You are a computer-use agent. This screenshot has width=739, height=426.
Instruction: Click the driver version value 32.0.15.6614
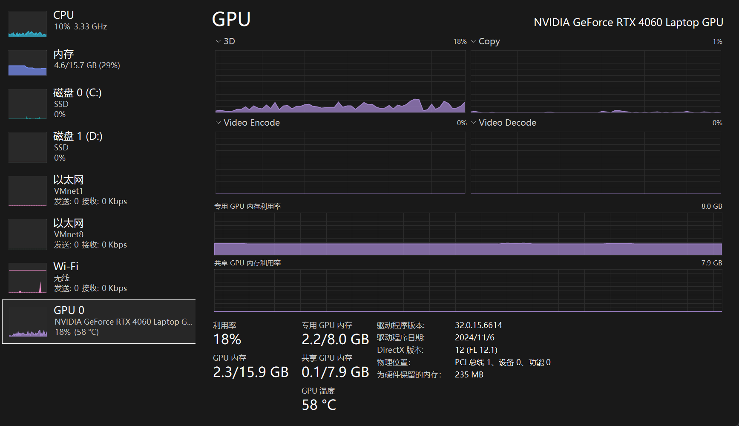coord(478,325)
